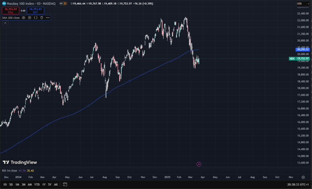The width and height of the screenshot is (312, 189).
Task: Click the 21,600.00 price axis label
Action: 303,27
